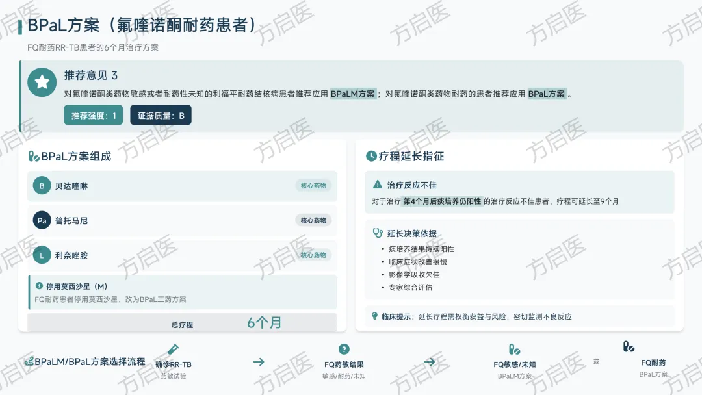Click info icon beside 停用莫西沙星（M）
Screen dimensions: 702x395
(39, 285)
